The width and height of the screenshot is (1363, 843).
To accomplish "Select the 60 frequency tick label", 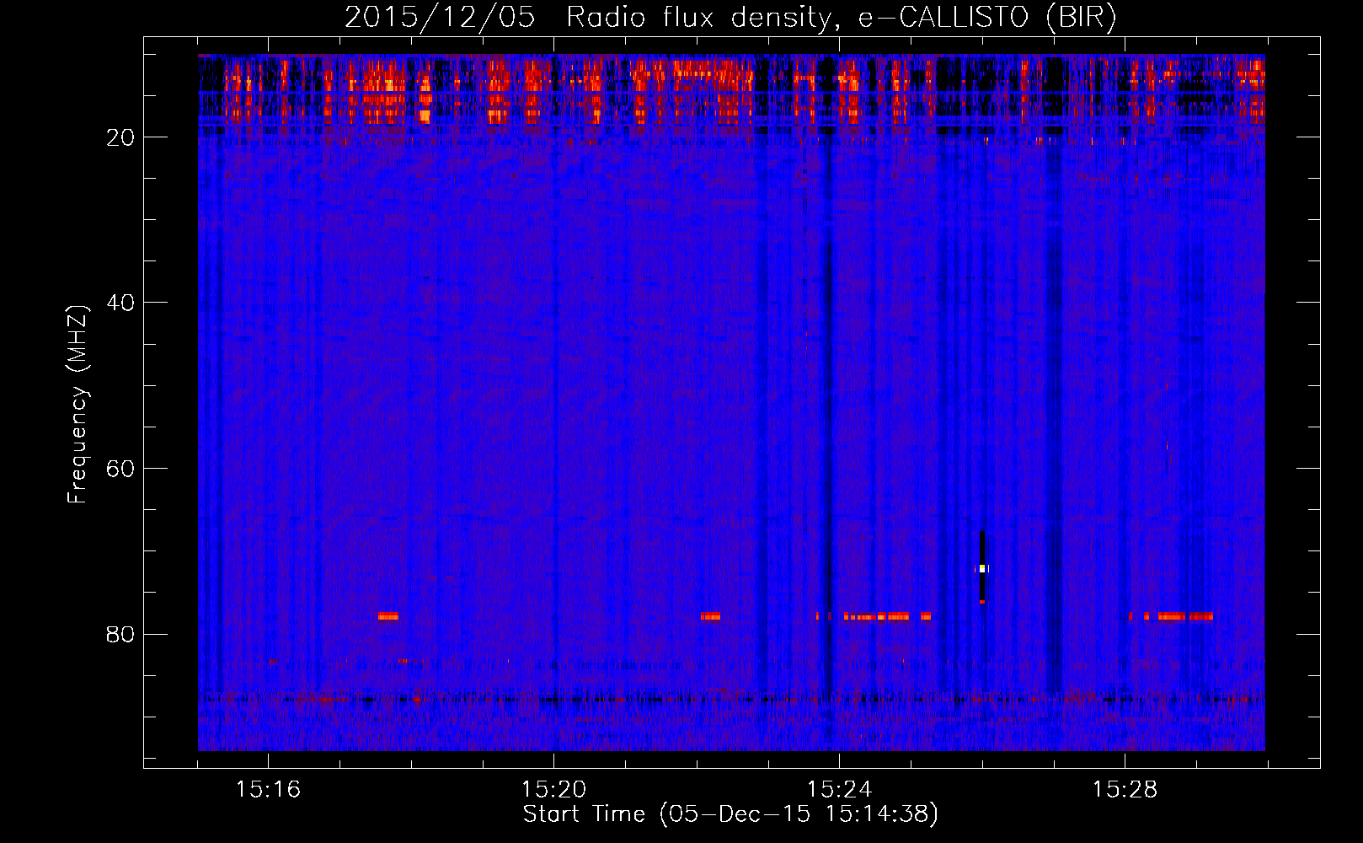I will (x=120, y=469).
